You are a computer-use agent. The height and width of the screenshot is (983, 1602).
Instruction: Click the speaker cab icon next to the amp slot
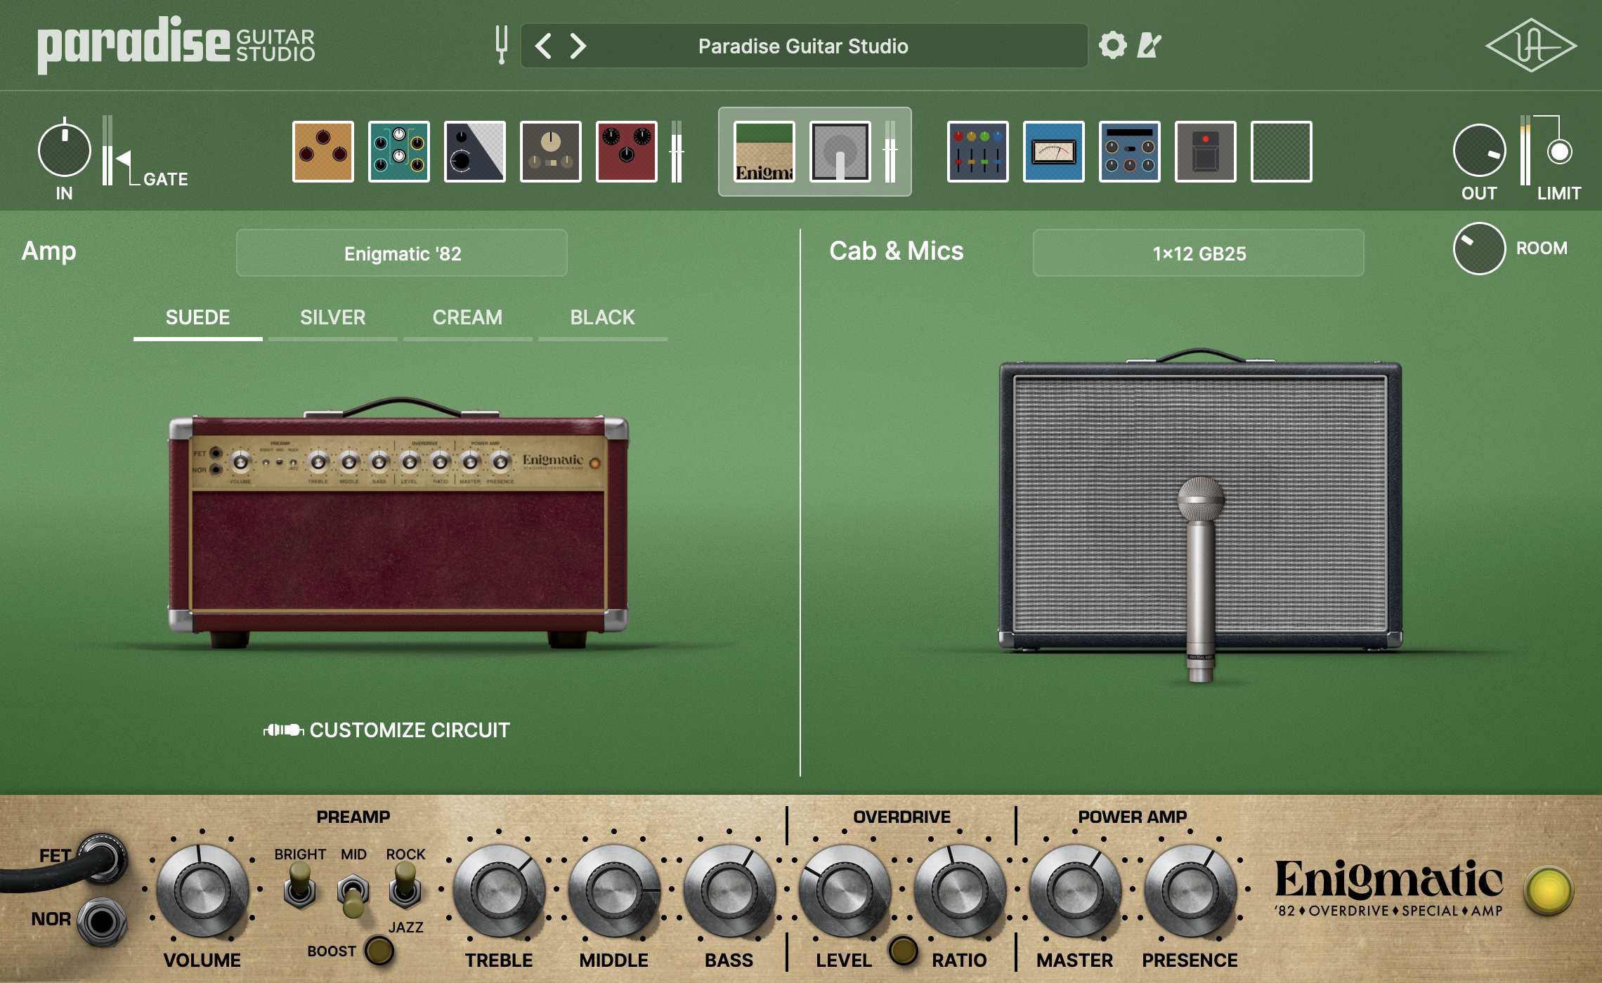[839, 151]
